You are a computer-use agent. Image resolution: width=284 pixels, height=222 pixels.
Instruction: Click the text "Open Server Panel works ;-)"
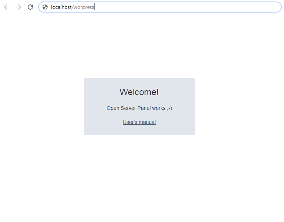click(x=139, y=108)
